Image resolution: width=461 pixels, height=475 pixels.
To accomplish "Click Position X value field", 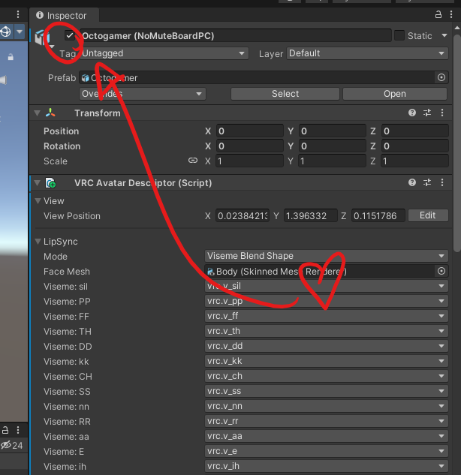I will (x=250, y=131).
